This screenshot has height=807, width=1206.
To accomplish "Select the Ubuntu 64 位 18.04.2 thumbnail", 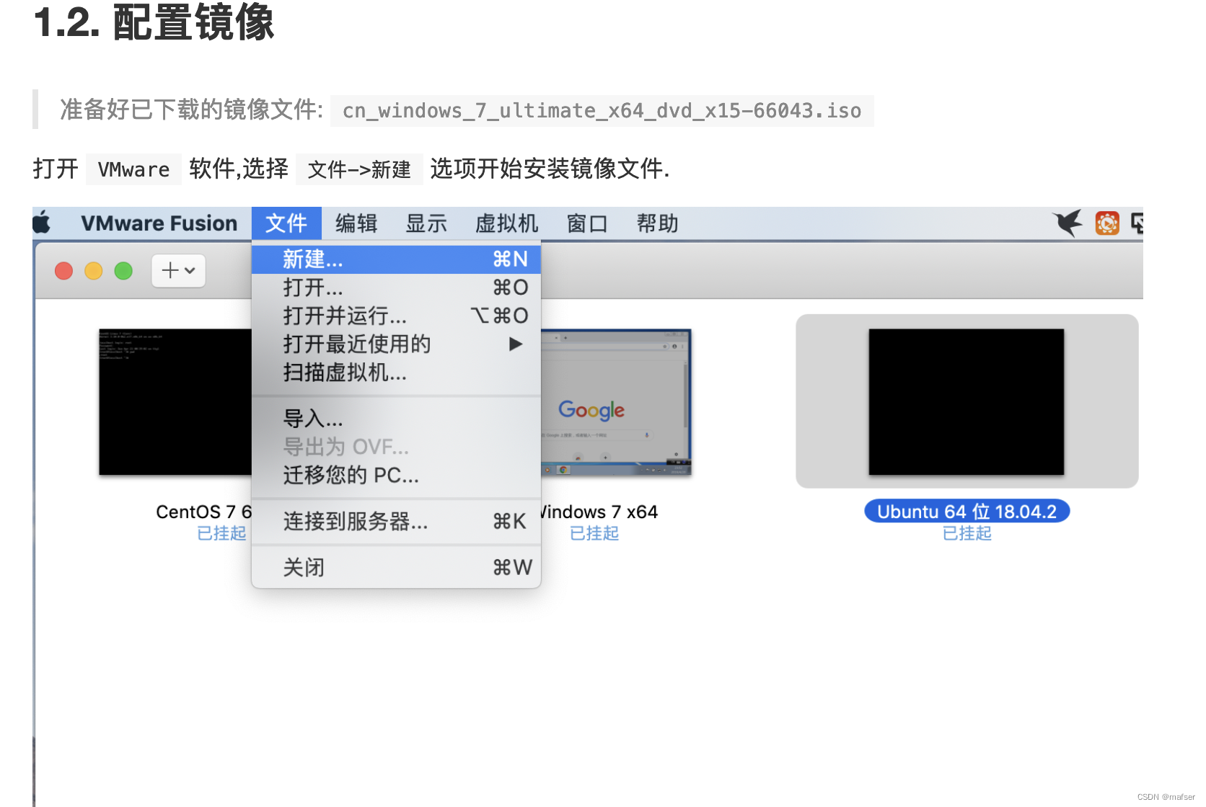I will [967, 401].
